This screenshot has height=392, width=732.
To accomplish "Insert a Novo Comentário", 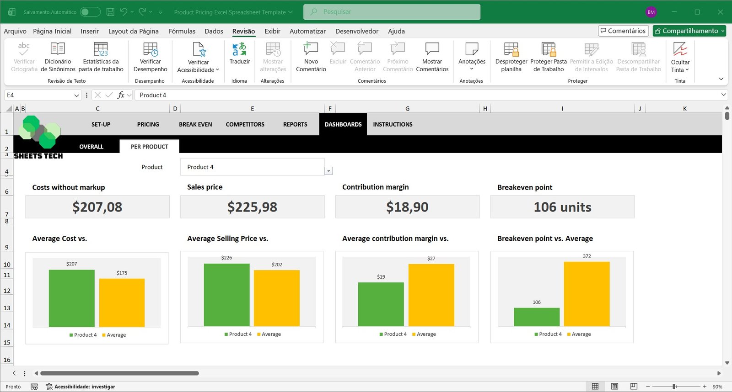I will coord(311,57).
